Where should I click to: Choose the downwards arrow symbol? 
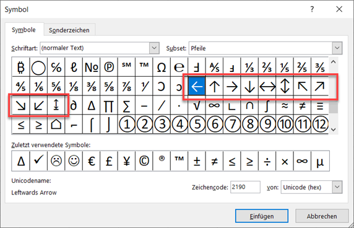pyautogui.click(x=249, y=86)
